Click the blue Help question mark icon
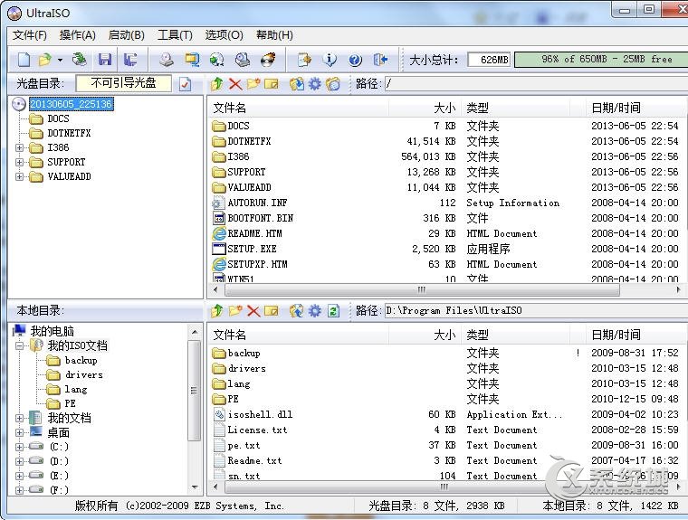Viewport: 688px width, 520px height. click(x=355, y=60)
